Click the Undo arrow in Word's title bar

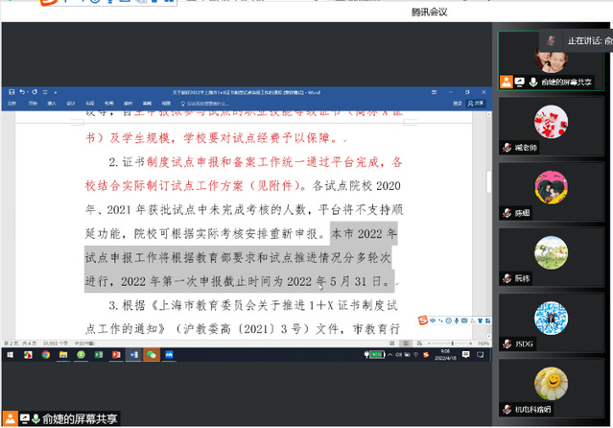[x=22, y=92]
